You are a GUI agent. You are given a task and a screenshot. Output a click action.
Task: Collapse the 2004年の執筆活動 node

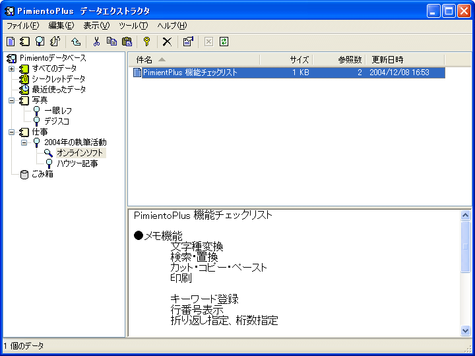pos(24,142)
